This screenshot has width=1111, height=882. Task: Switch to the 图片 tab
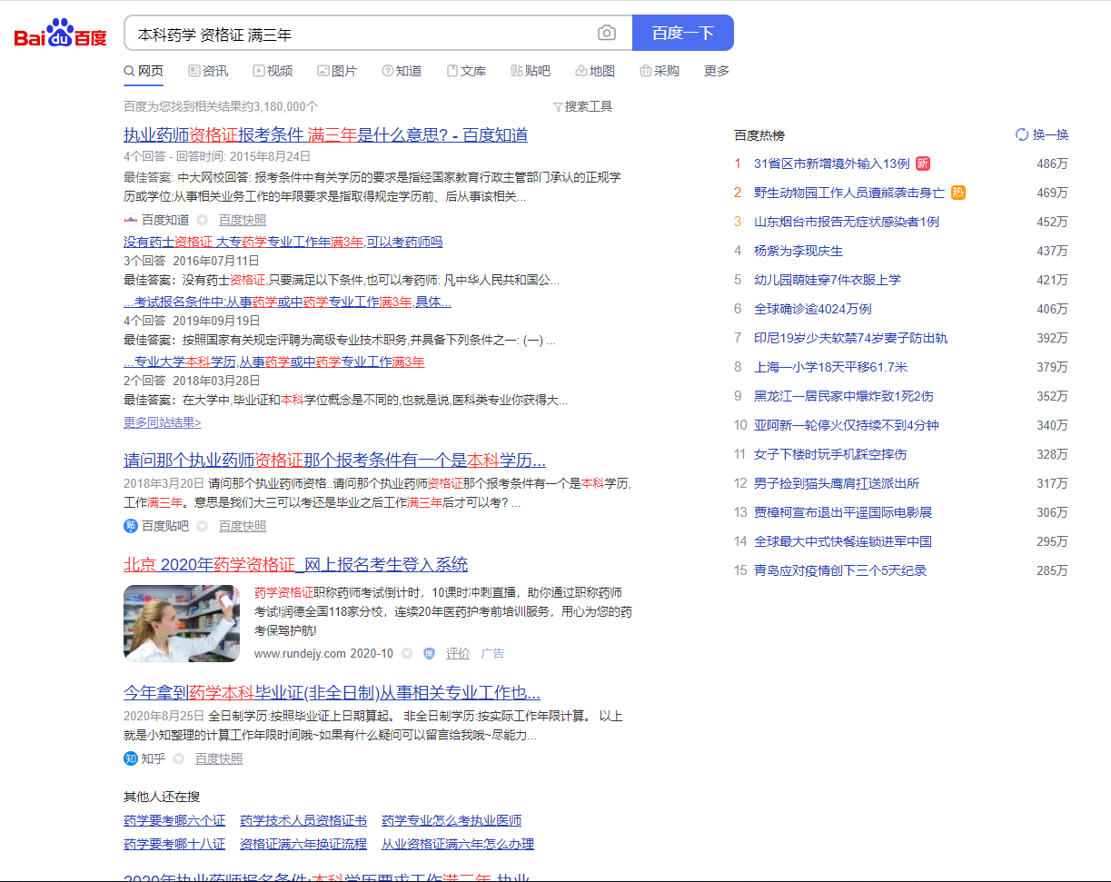337,71
